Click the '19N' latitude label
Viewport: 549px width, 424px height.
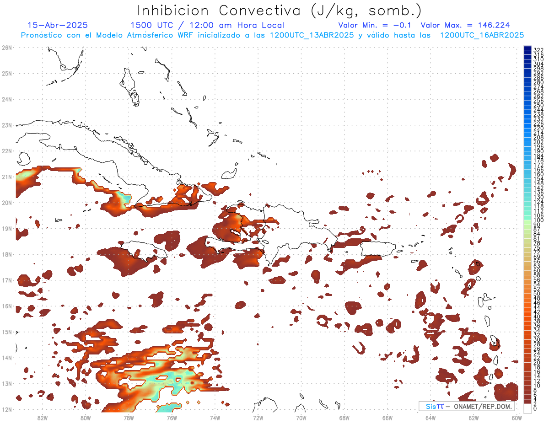point(7,228)
